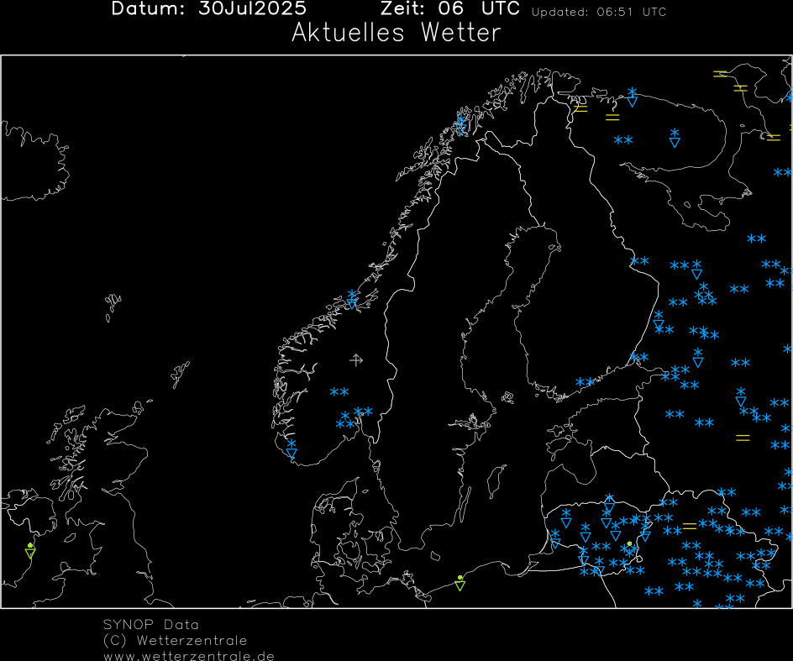793x661 pixels.
Task: Select the blue shower symbol in northern Norway islands
Action: (460, 124)
